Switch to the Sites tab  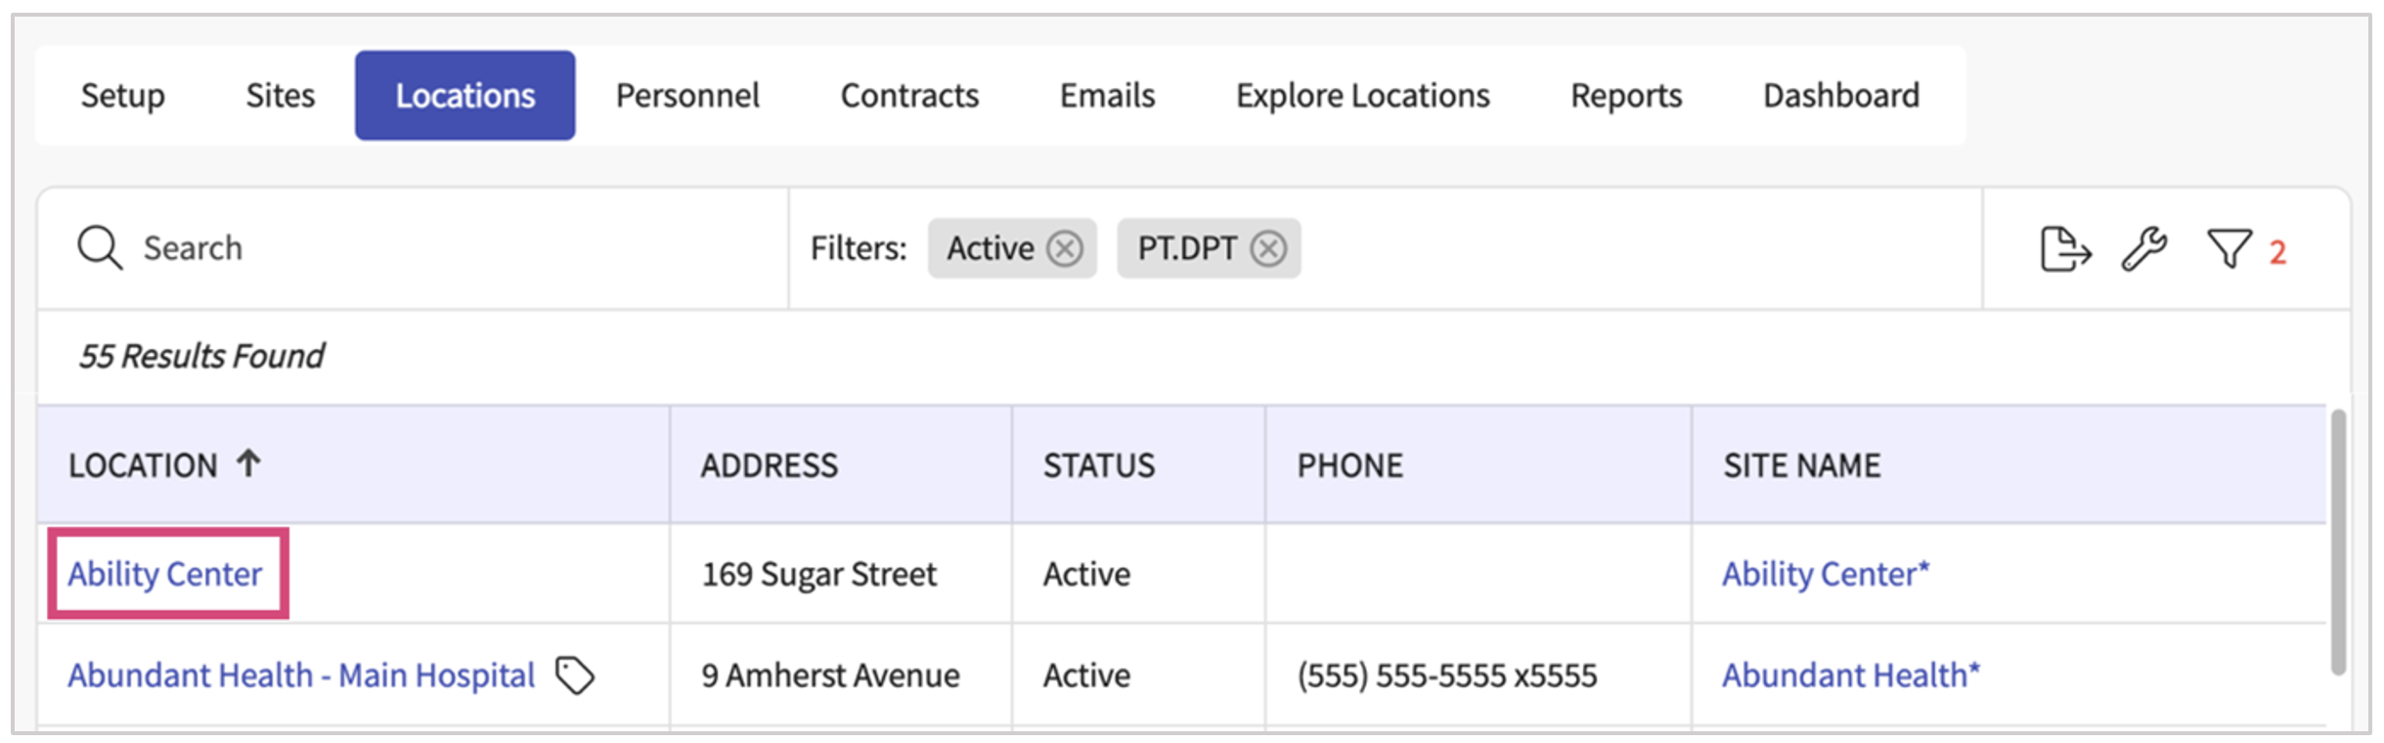(280, 96)
